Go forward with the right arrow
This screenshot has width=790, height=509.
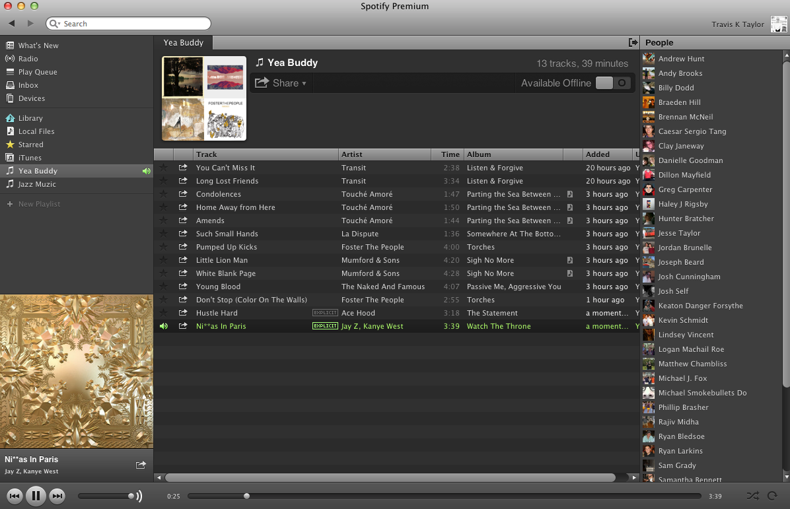30,23
